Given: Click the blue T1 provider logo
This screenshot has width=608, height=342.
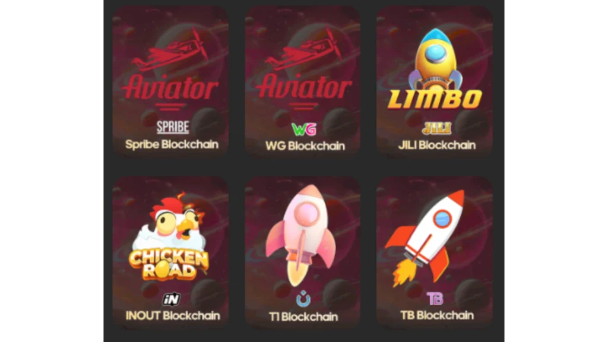Looking at the screenshot, I should [x=303, y=299].
